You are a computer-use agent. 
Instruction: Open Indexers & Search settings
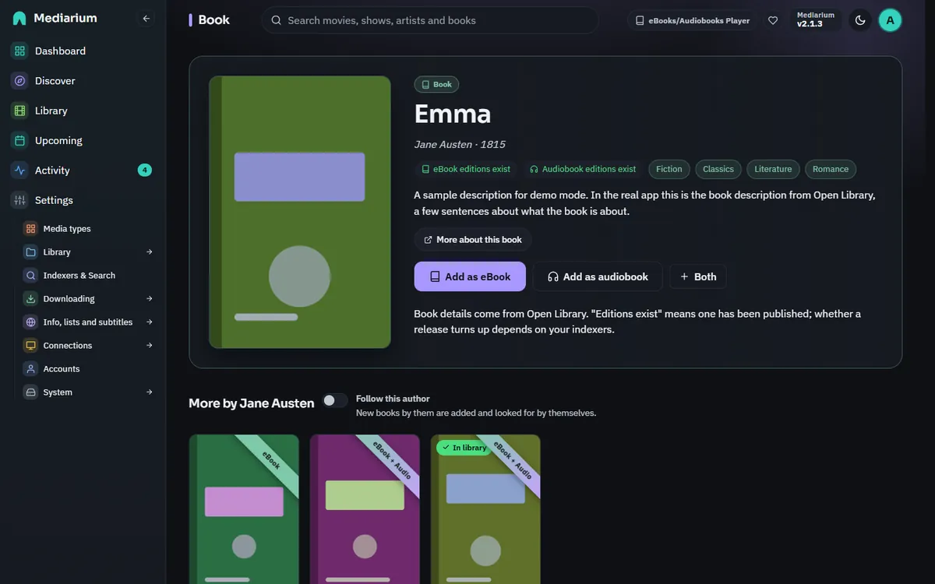point(88,276)
